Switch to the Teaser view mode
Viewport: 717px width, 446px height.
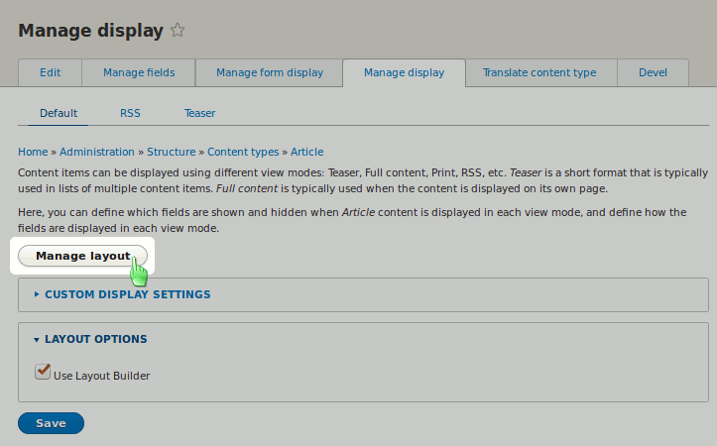tap(199, 113)
